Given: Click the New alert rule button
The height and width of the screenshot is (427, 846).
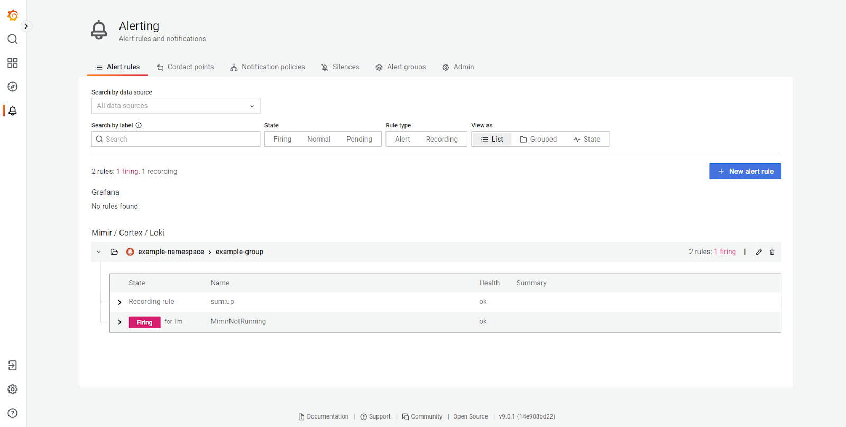Looking at the screenshot, I should click(x=745, y=171).
